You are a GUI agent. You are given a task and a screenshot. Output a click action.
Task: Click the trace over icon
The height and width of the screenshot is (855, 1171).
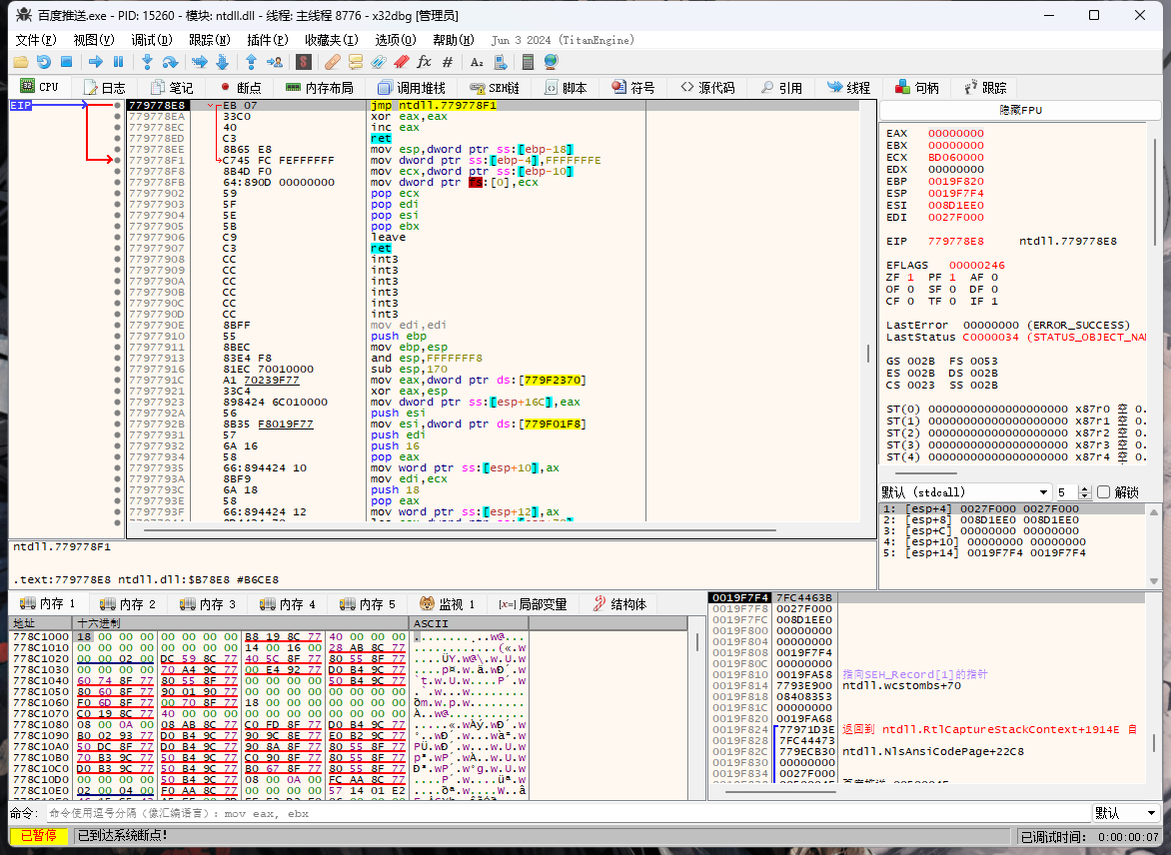click(x=223, y=62)
